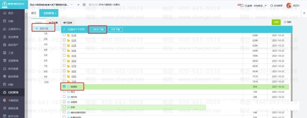Tick the checkbox for 总账 row

coord(64,107)
